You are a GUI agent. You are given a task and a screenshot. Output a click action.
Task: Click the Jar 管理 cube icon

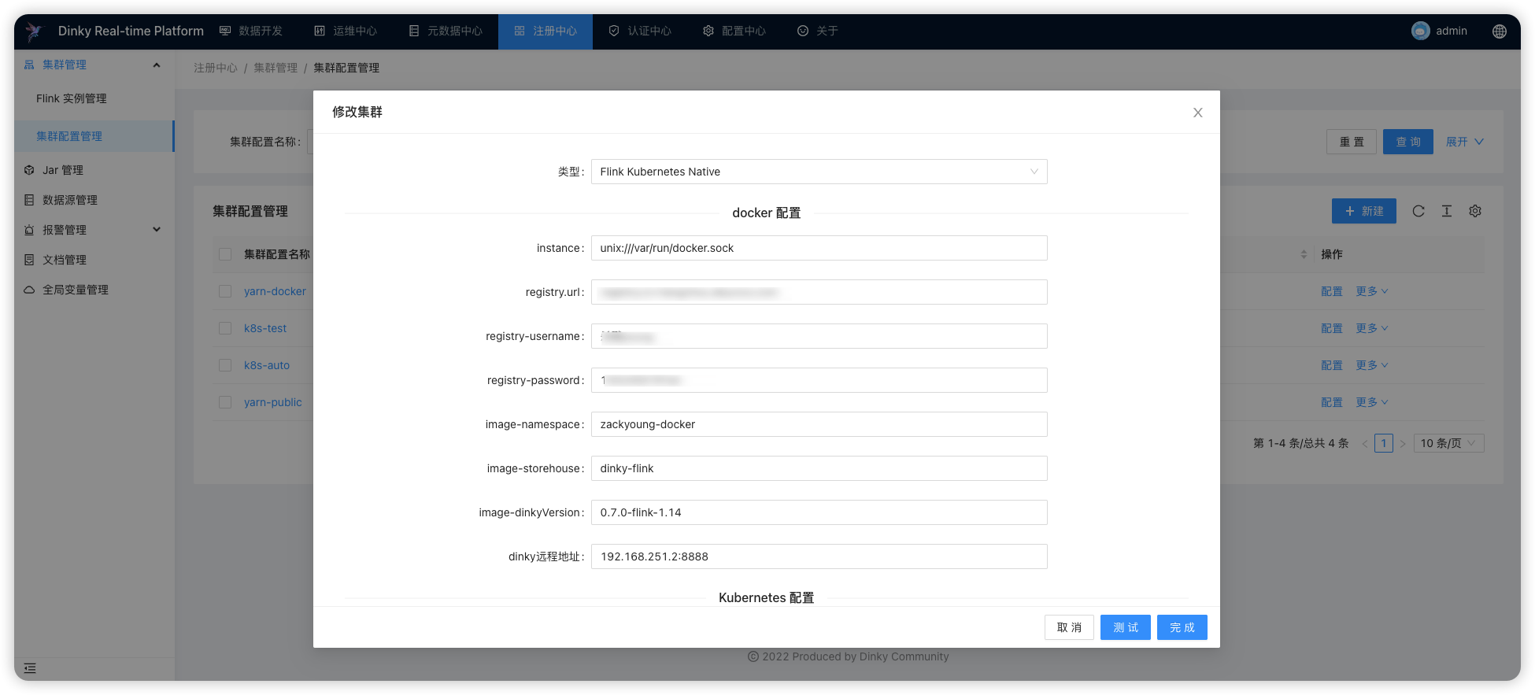[29, 170]
